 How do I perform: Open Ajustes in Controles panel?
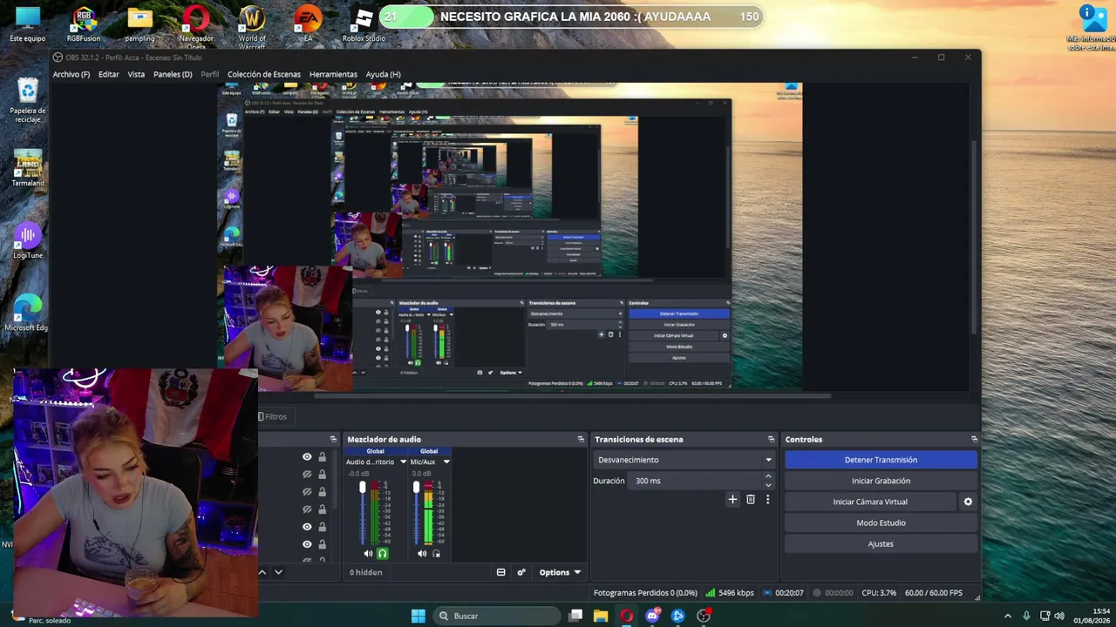[881, 543]
